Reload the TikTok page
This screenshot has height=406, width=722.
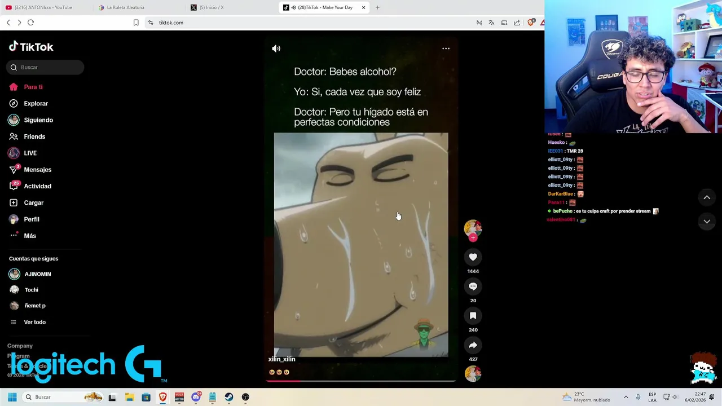click(x=30, y=23)
